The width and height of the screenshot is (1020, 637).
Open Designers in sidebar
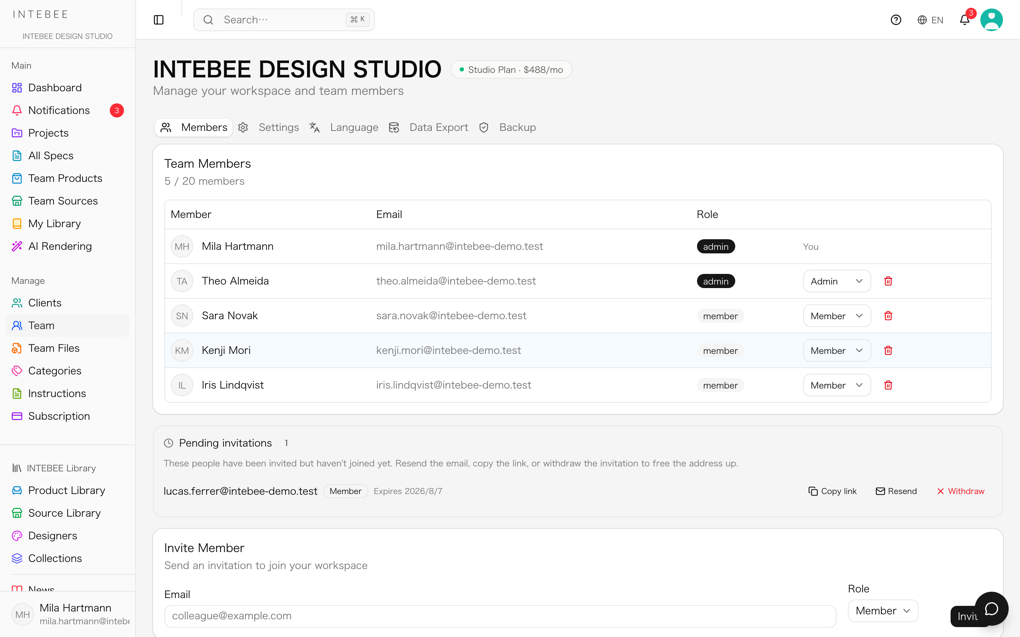click(67, 535)
